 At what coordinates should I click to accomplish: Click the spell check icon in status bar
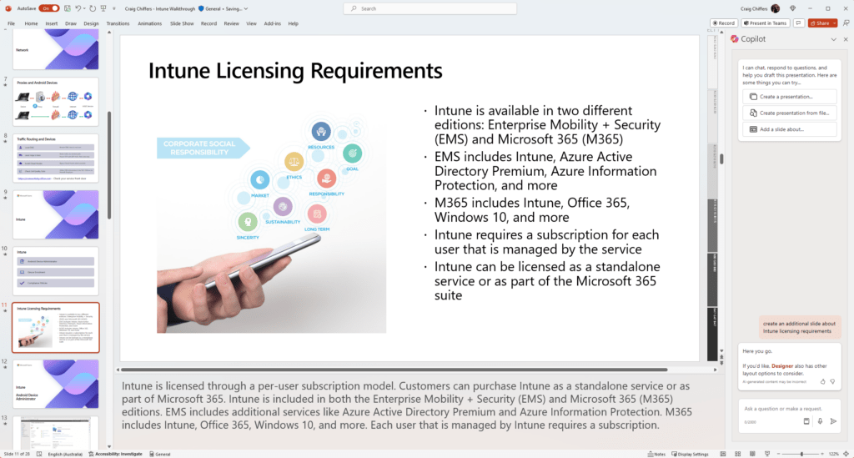click(39, 454)
